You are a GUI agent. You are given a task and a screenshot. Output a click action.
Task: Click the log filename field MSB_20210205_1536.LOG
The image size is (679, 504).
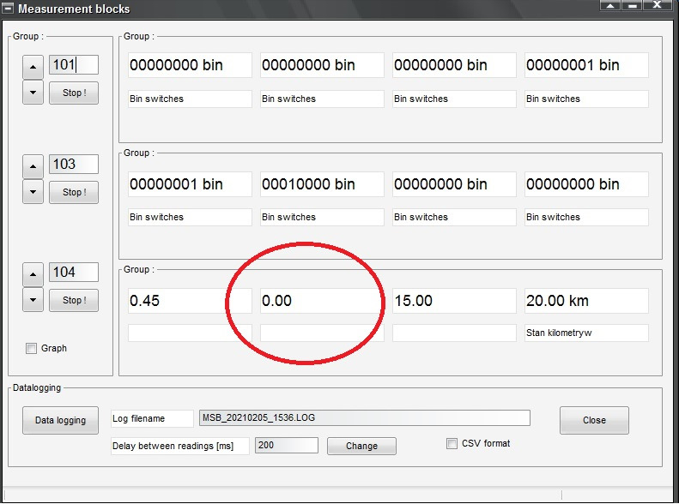tap(365, 418)
